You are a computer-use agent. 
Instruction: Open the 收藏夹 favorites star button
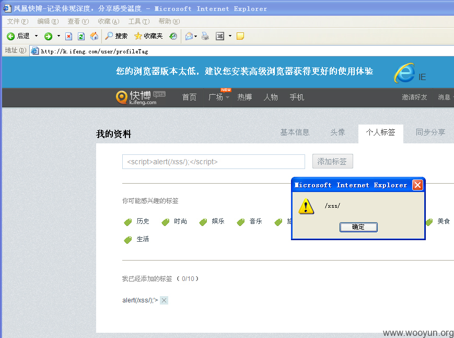point(148,36)
